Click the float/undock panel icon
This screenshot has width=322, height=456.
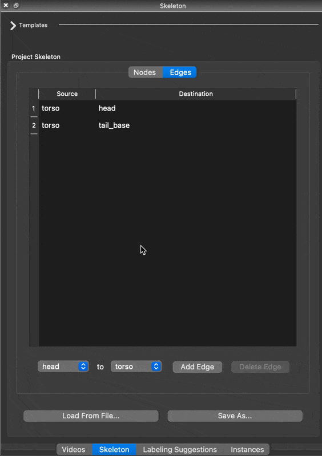[16, 6]
